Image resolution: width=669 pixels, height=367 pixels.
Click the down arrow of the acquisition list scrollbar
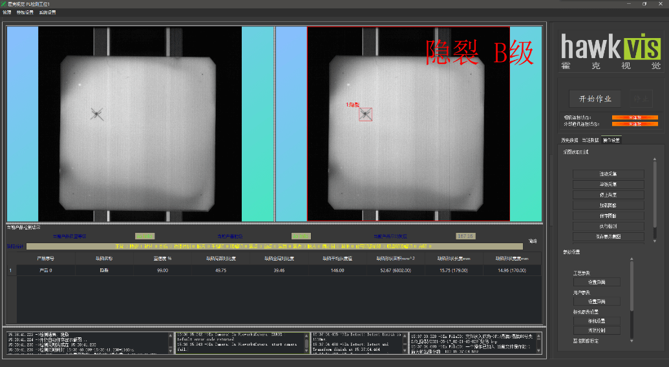click(655, 241)
